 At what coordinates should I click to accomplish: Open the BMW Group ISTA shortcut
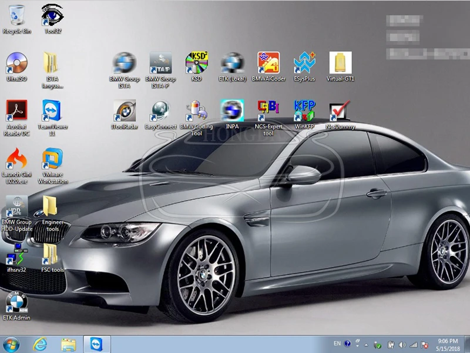pos(125,70)
